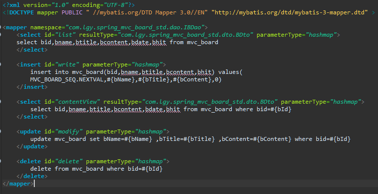Click the resultType value on the list select line
Screen dimensions: 378x194
coord(185,35)
